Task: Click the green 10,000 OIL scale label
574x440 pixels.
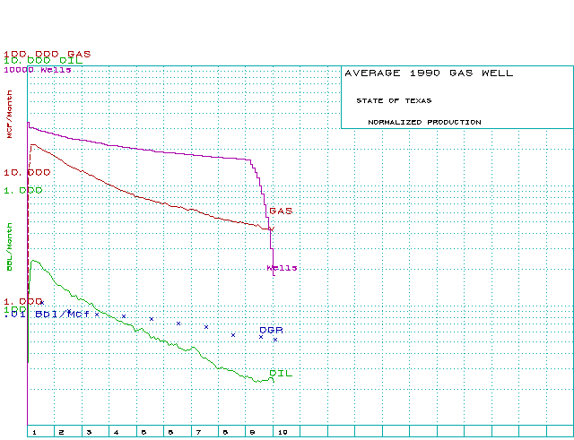Action: click(45, 61)
